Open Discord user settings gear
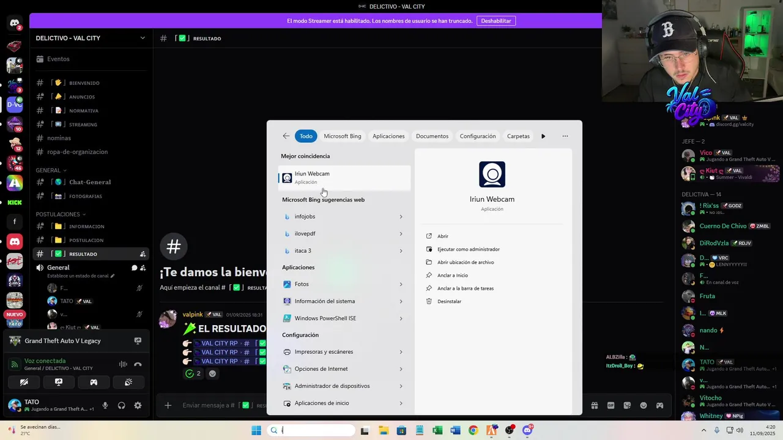783x440 pixels. pos(138,405)
